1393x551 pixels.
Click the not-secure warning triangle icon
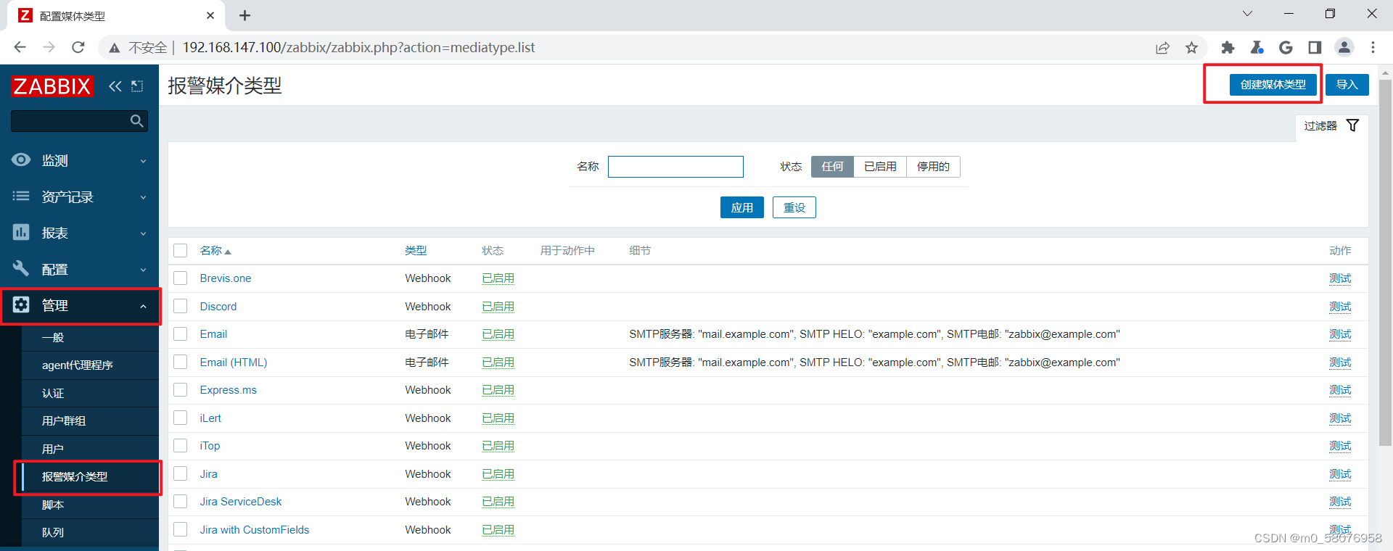point(114,48)
